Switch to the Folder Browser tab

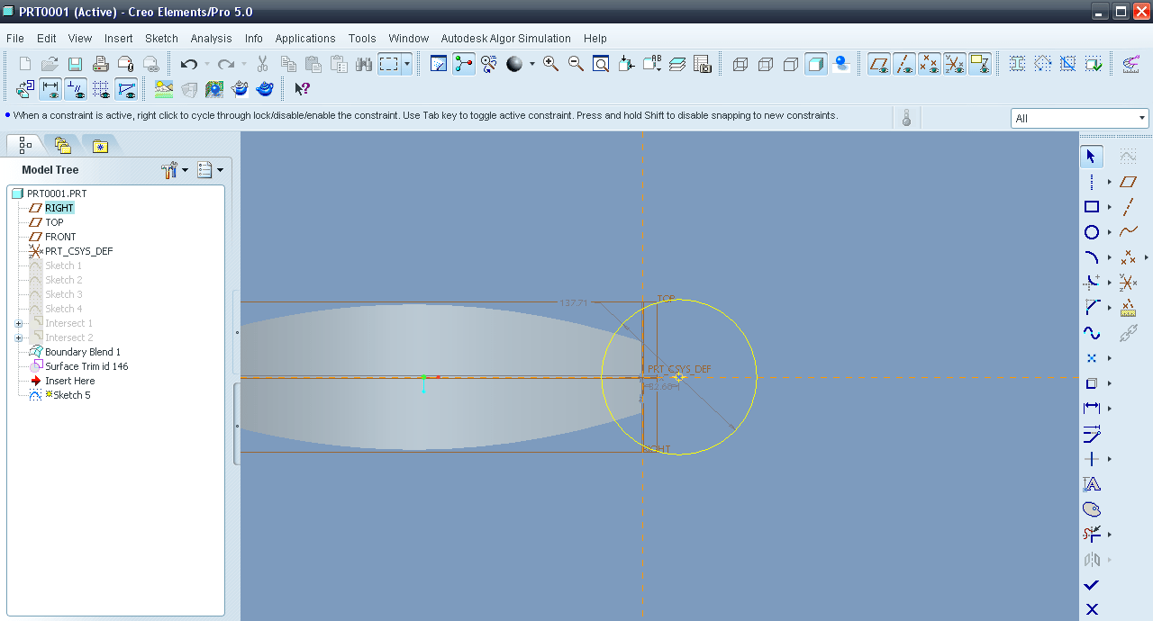62,145
